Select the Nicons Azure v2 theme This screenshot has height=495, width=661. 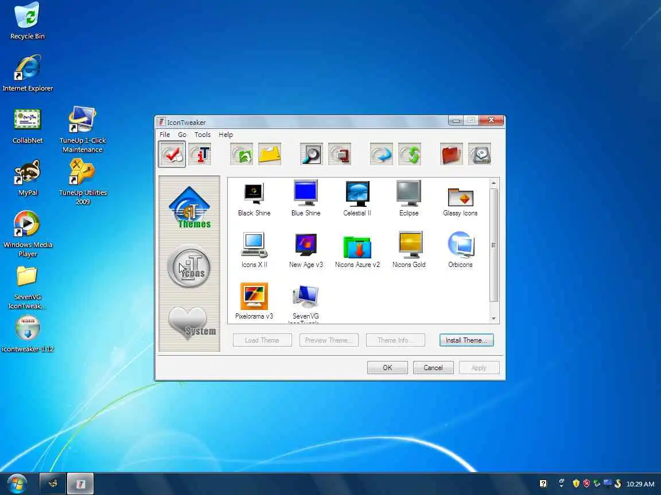click(x=357, y=252)
